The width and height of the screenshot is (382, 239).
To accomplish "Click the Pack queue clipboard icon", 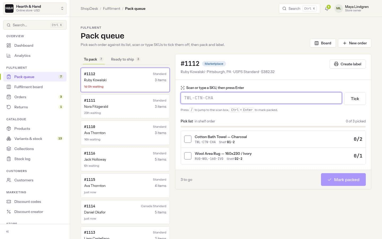I will click(x=9, y=77).
